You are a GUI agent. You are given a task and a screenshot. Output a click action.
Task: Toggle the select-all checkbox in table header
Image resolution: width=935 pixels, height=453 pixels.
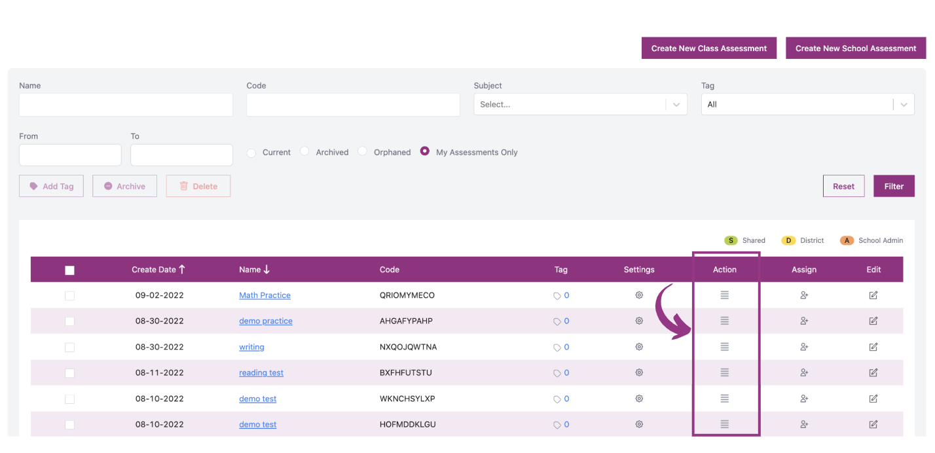(x=70, y=270)
